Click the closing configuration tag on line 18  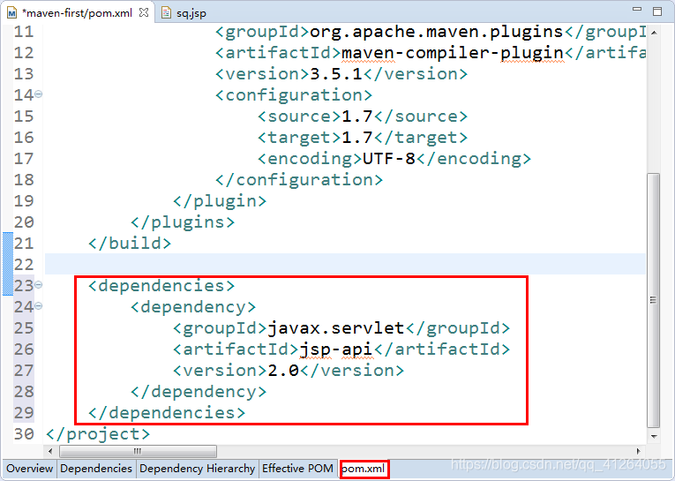coord(299,180)
